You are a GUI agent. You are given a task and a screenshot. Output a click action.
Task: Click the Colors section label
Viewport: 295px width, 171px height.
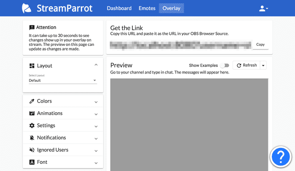44,101
